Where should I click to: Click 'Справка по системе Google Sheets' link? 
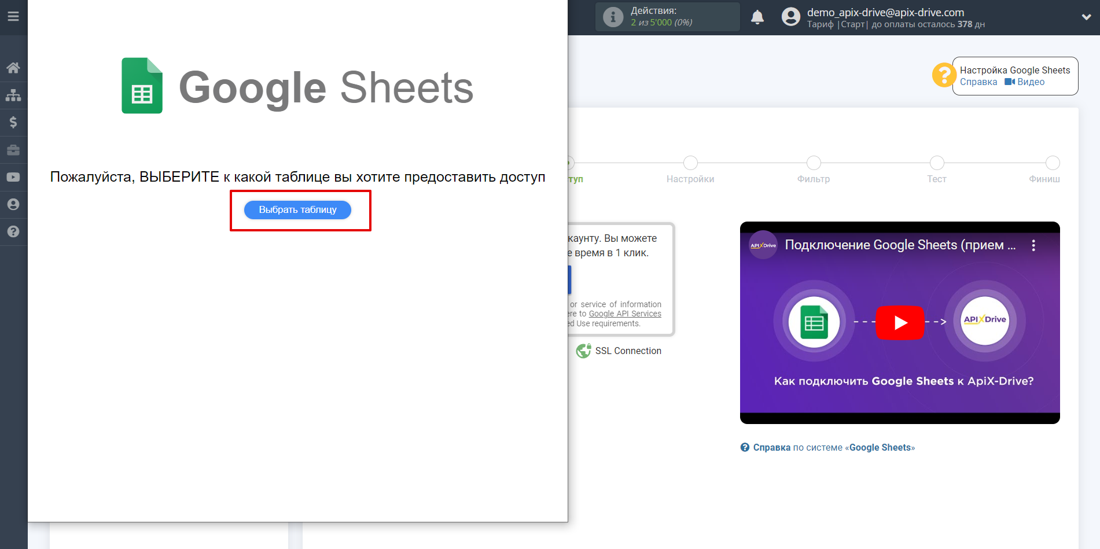pyautogui.click(x=827, y=447)
